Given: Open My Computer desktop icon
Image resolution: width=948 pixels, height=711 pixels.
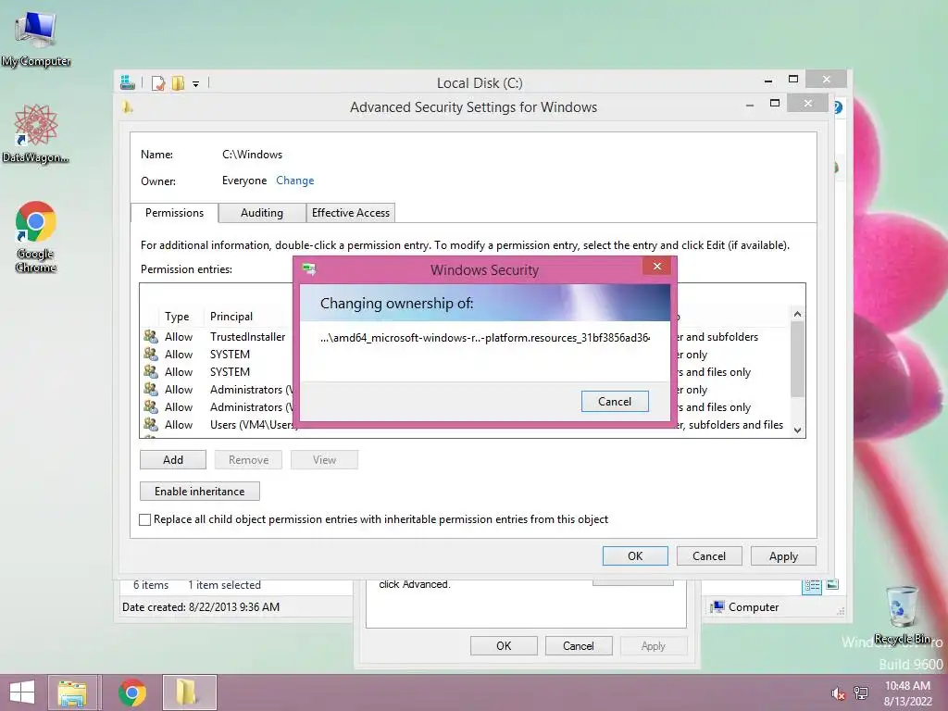Looking at the screenshot, I should 36,40.
